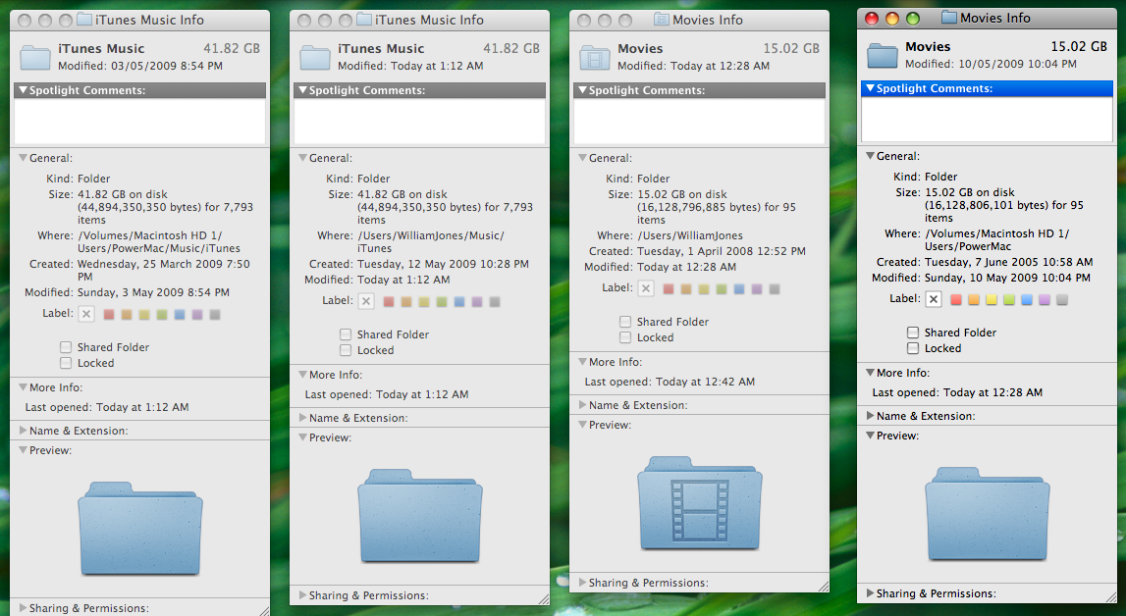Click Spotlight Comments field in WilliamJones Movies window
The height and width of the screenshot is (616, 1126).
(x=699, y=122)
